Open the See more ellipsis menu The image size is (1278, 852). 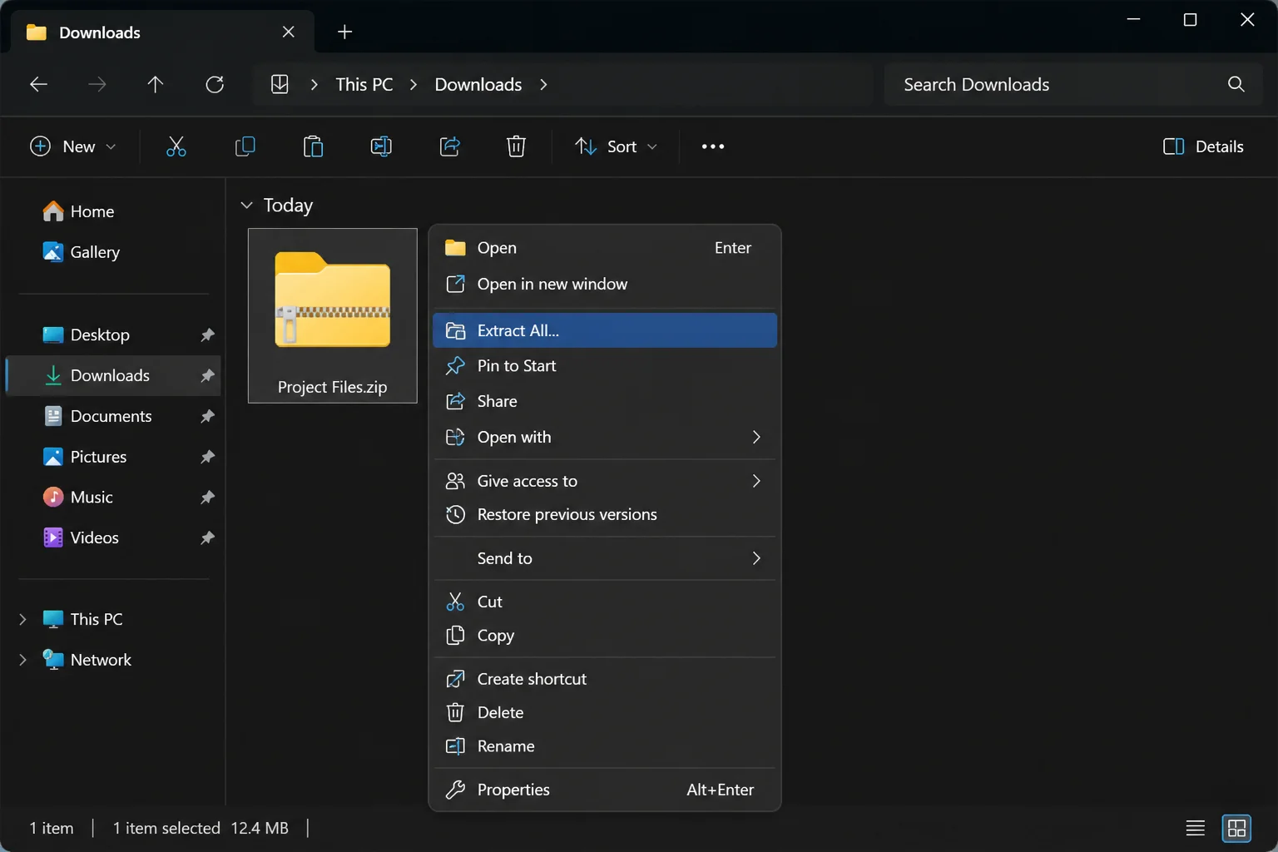point(712,146)
